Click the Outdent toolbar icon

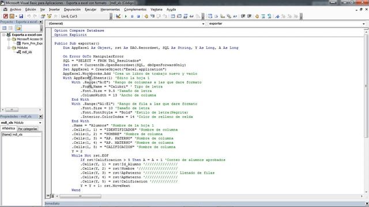249,16
